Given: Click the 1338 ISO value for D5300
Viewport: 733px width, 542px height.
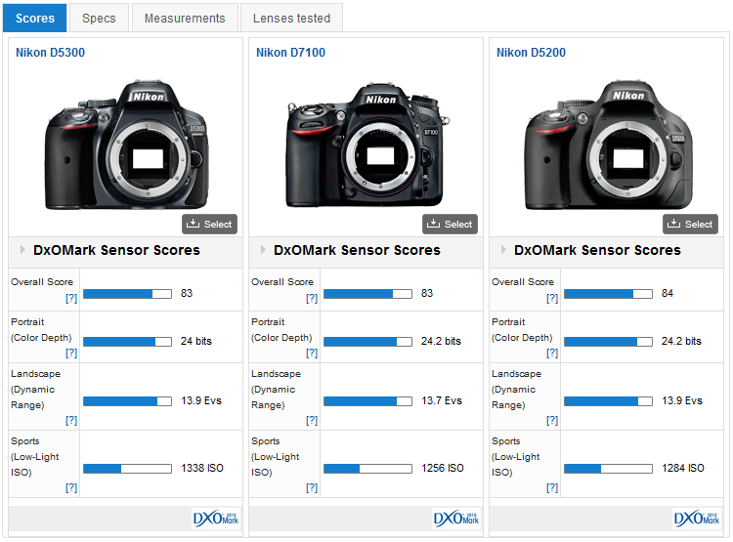Looking at the screenshot, I should click(202, 468).
